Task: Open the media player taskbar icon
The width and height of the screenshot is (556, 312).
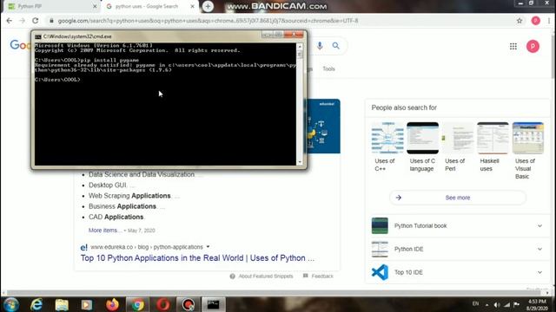Action: pos(87,304)
